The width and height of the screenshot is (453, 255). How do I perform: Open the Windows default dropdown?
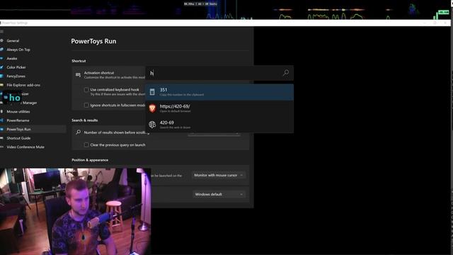219,194
